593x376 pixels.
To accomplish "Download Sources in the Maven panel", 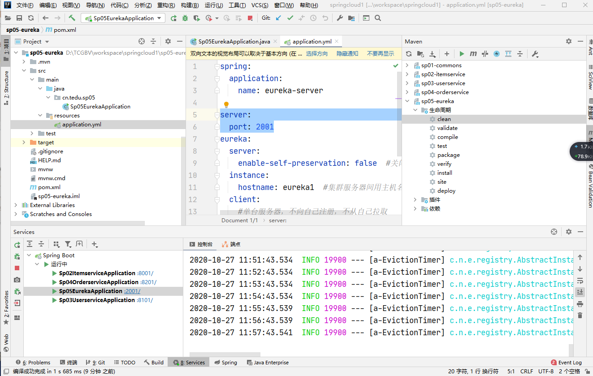I will (x=432, y=54).
